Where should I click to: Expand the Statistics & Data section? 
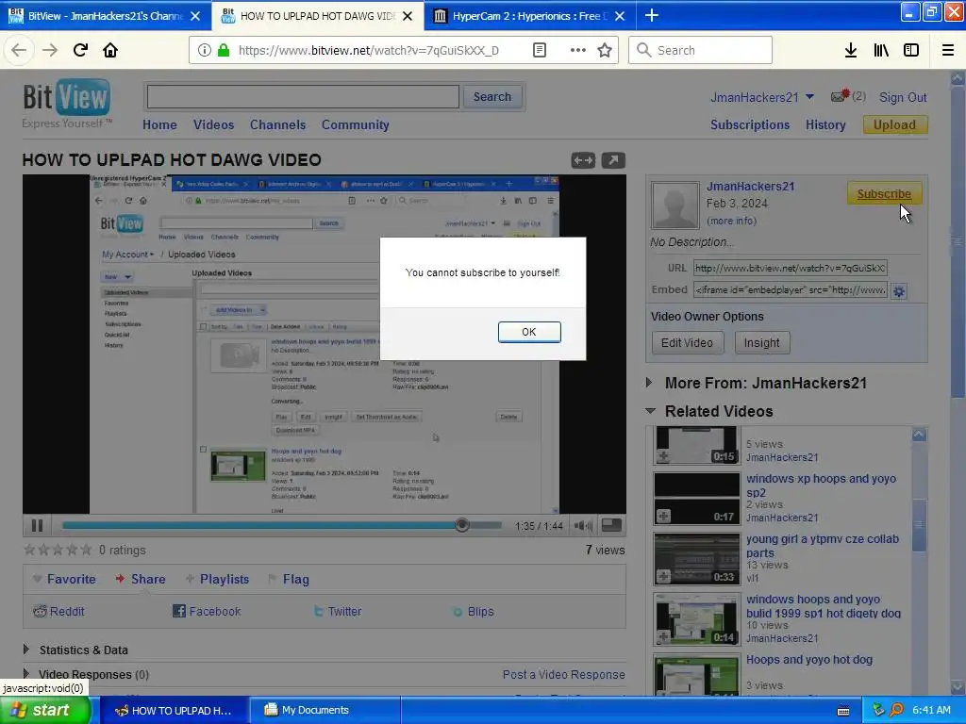click(25, 649)
